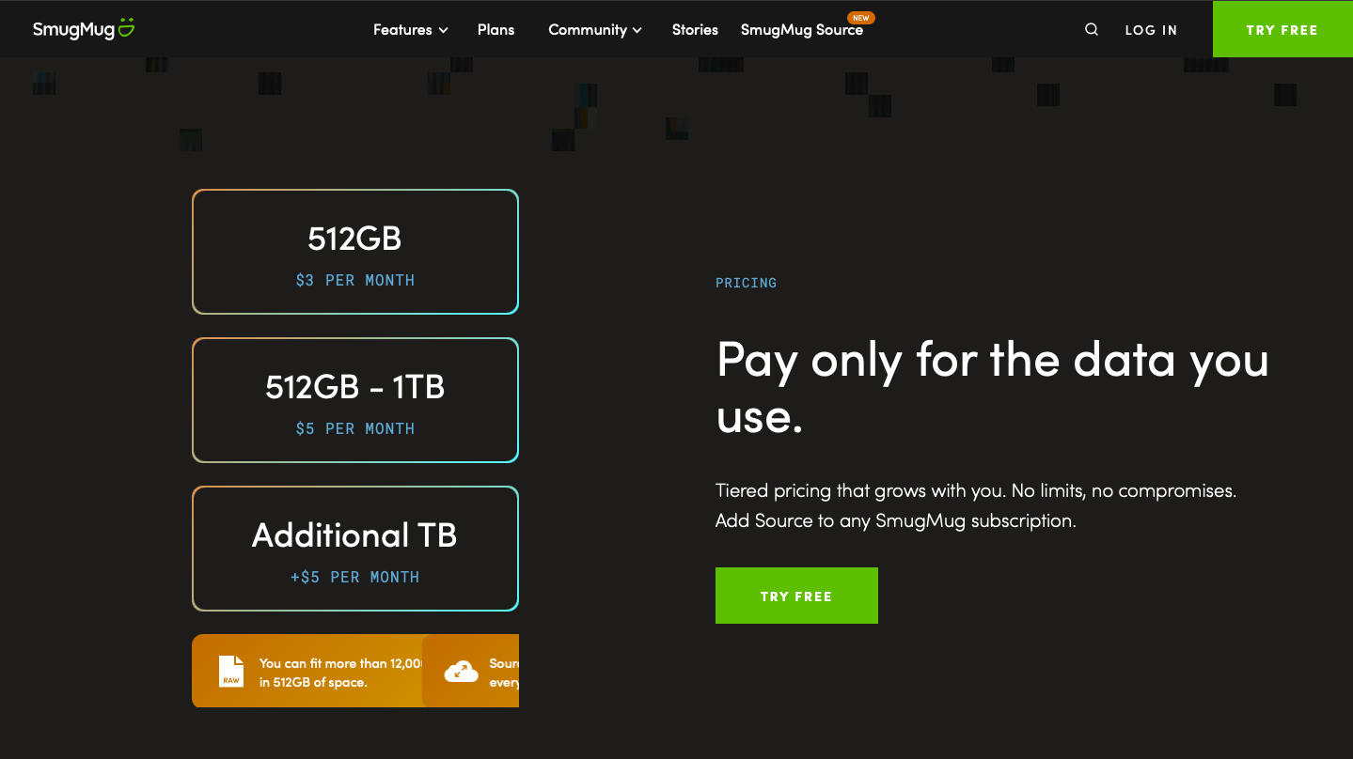1353x759 pixels.
Task: Click TRY FREE under pricing description
Action: tap(796, 596)
